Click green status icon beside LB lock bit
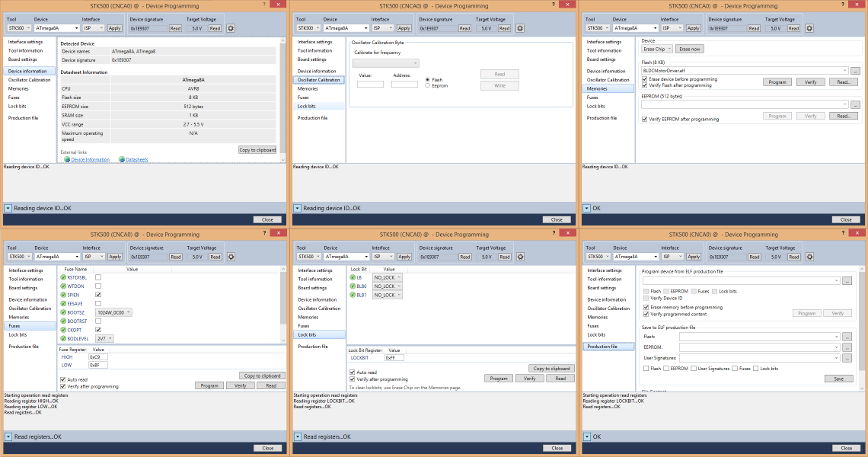This screenshot has width=868, height=457. (353, 277)
